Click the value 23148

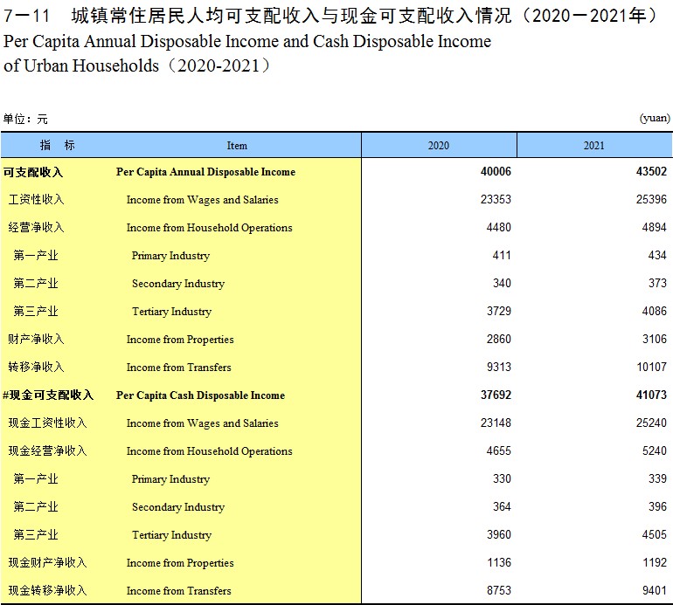(x=496, y=423)
